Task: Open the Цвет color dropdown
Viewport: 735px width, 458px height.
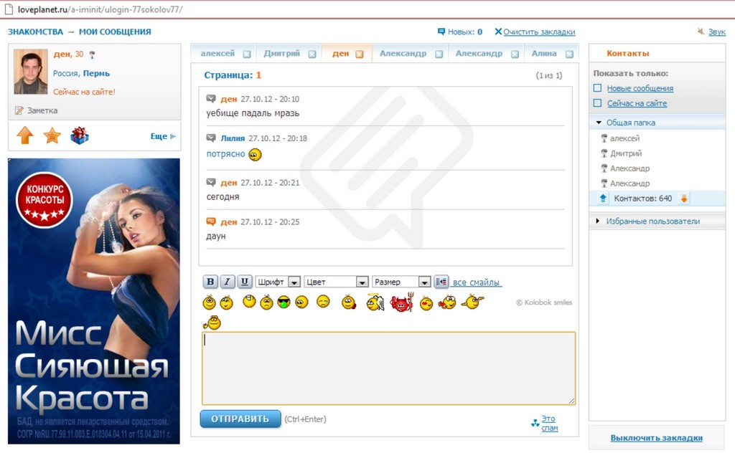Action: (336, 282)
